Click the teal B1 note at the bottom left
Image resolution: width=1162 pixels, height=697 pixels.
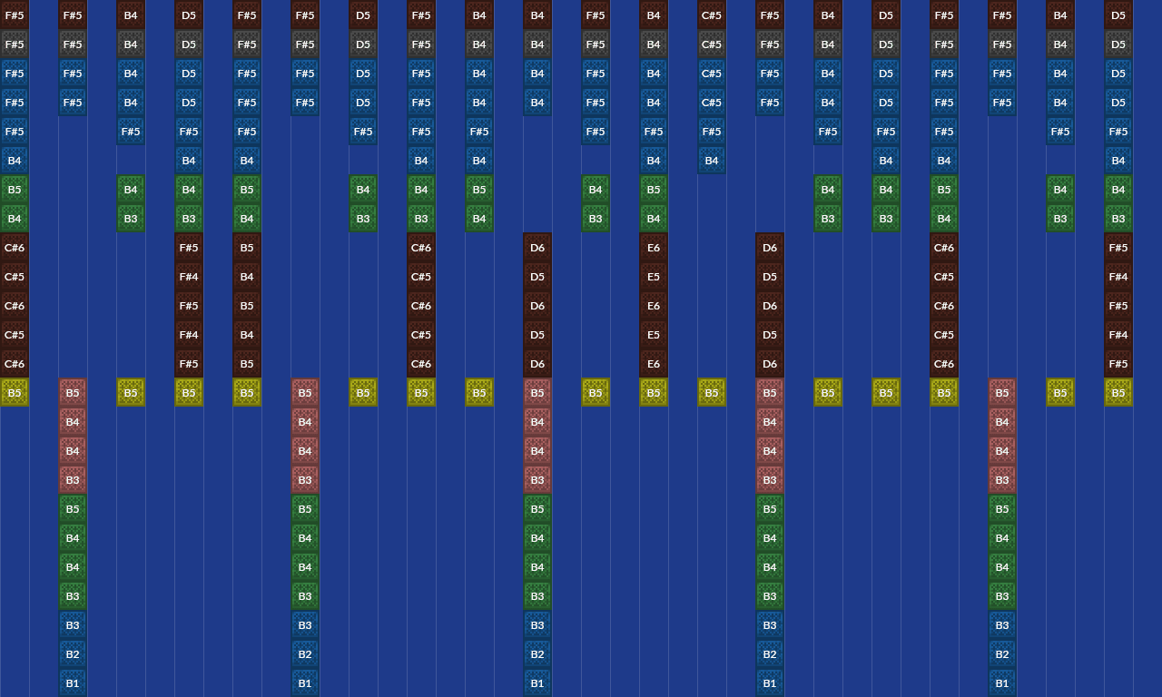[x=73, y=682]
